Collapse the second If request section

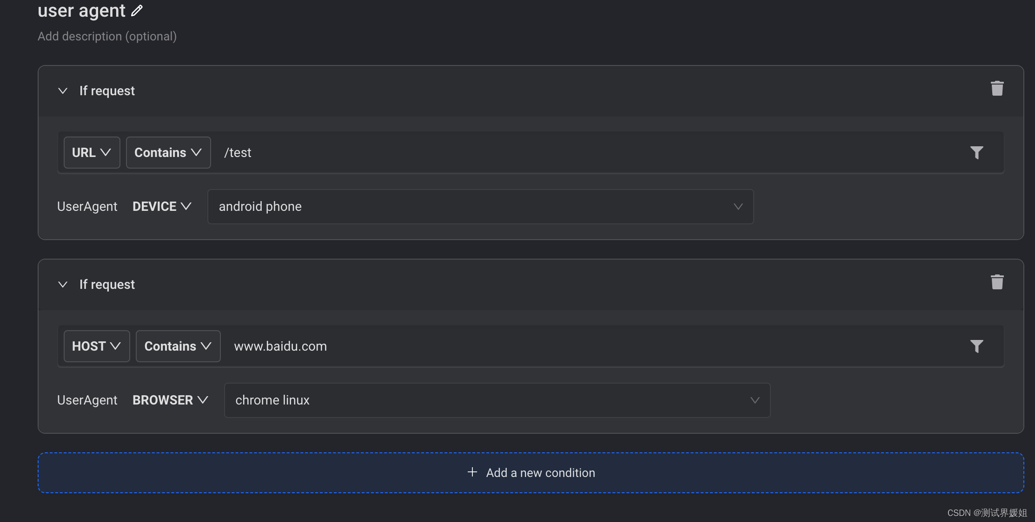click(63, 284)
